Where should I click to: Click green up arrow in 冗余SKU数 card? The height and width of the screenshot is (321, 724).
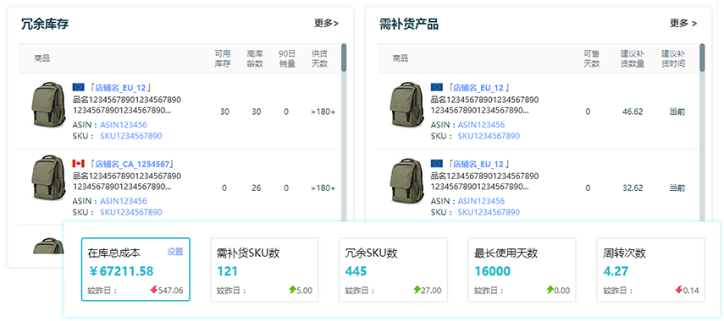(417, 290)
